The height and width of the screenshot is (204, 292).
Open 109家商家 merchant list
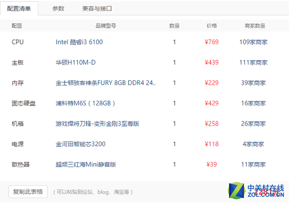(254, 42)
